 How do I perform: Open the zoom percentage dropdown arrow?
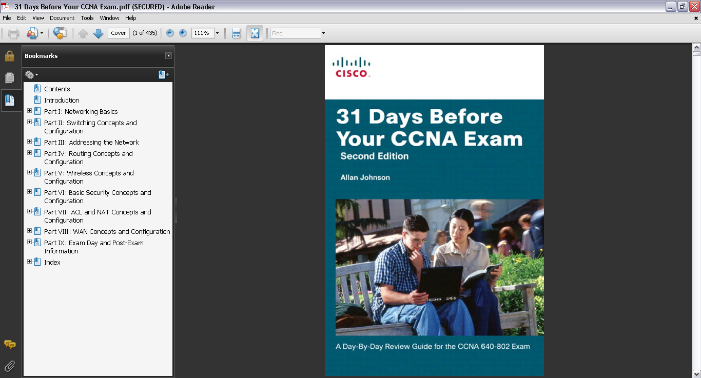[x=217, y=33]
